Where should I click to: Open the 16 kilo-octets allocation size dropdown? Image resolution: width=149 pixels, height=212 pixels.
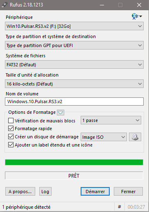[x=74, y=84]
